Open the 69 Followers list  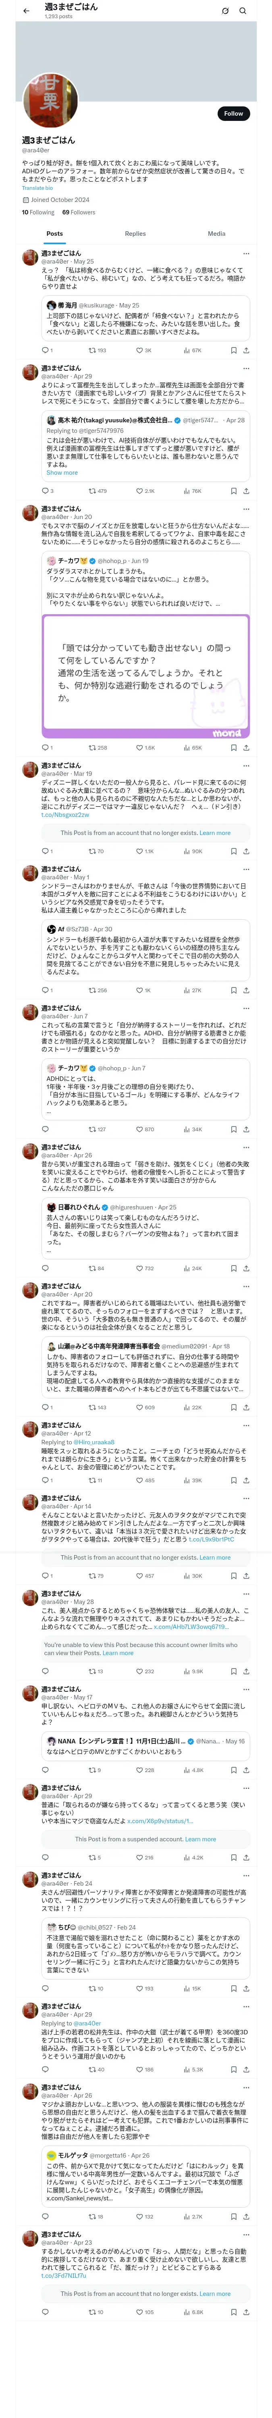tap(79, 212)
